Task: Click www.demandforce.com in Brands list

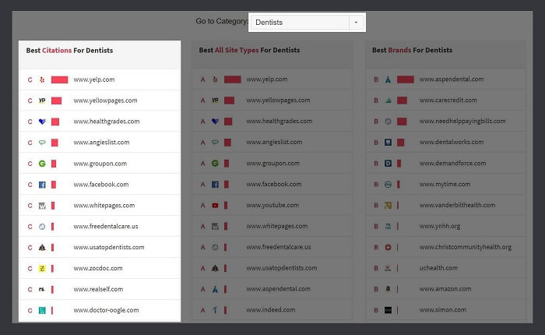Action: pos(453,163)
